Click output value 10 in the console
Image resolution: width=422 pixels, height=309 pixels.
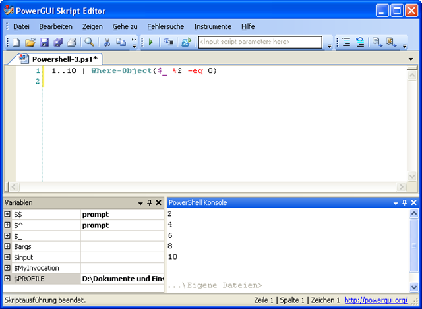[173, 257]
